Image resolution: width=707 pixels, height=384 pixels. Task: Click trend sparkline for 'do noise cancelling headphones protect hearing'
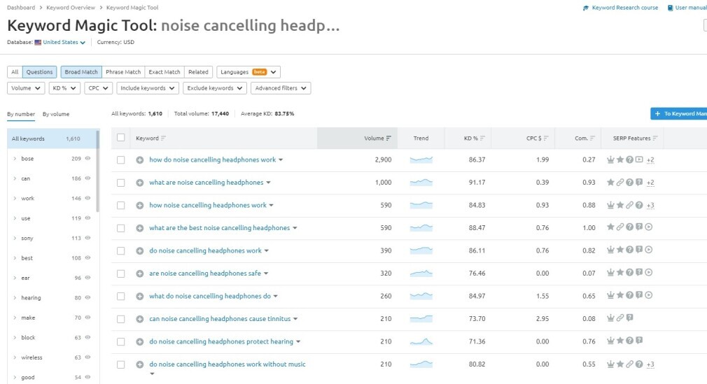click(421, 341)
